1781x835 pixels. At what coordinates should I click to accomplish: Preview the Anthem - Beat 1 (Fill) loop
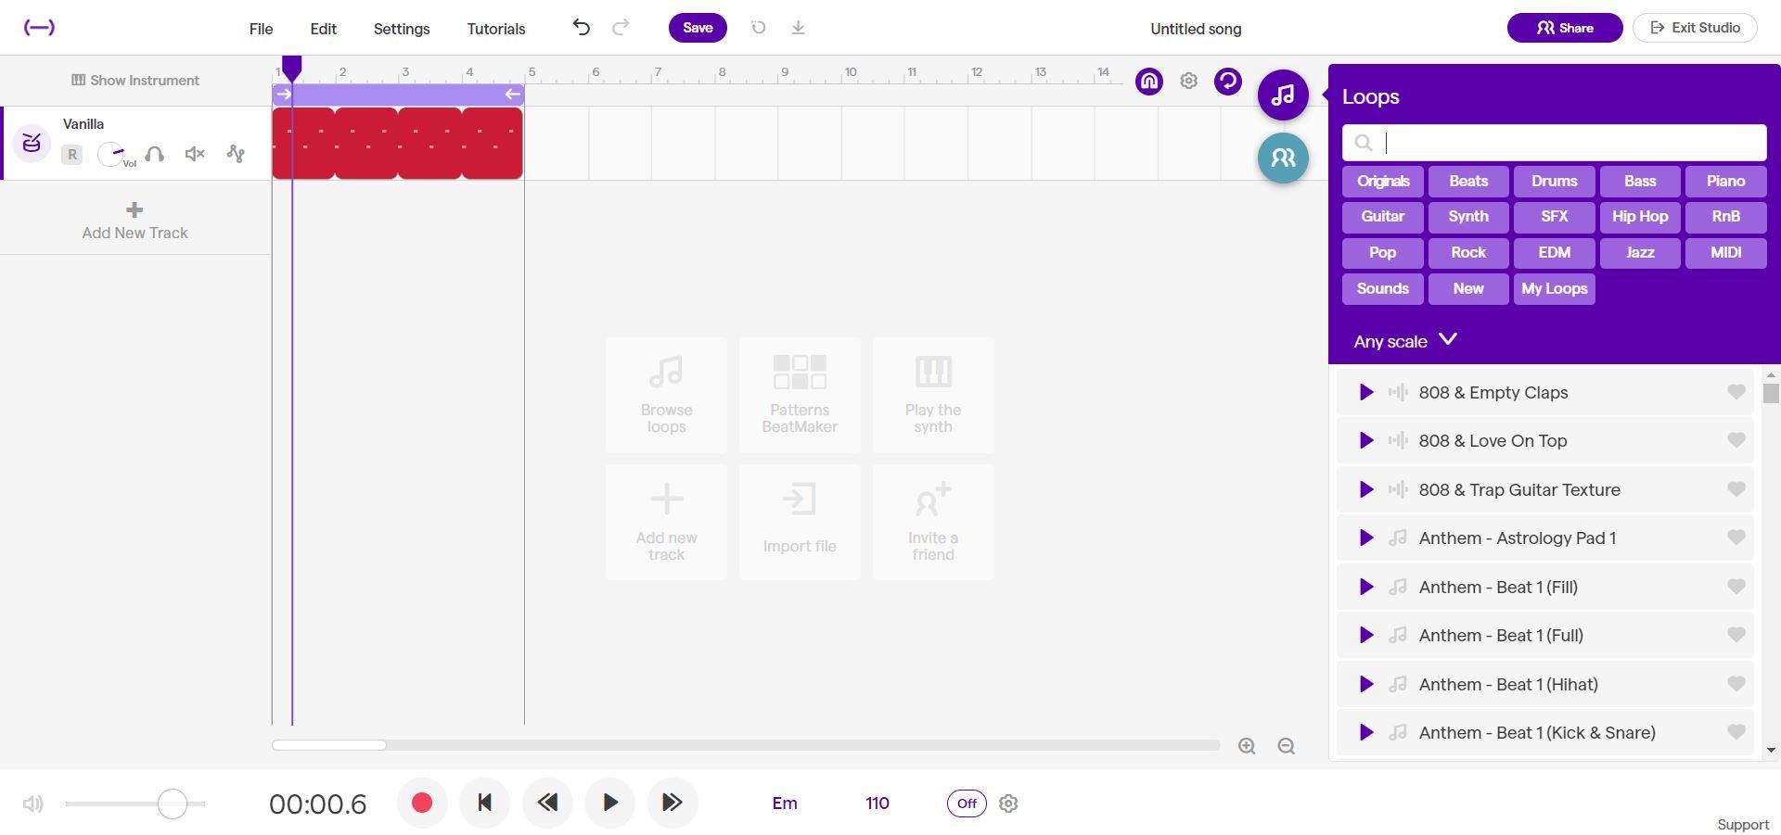pyautogui.click(x=1365, y=588)
